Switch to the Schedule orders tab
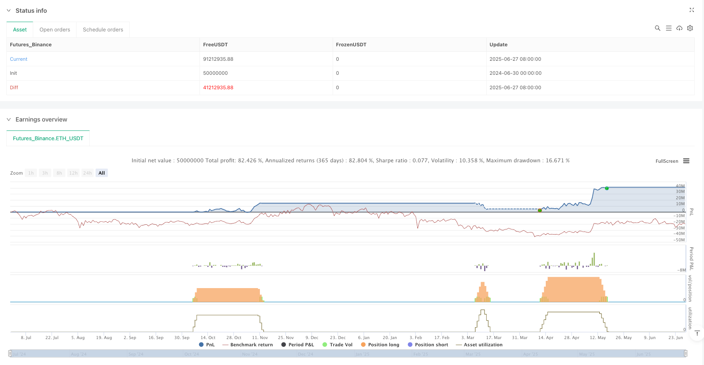Viewport: 704px width, 365px height. (103, 30)
